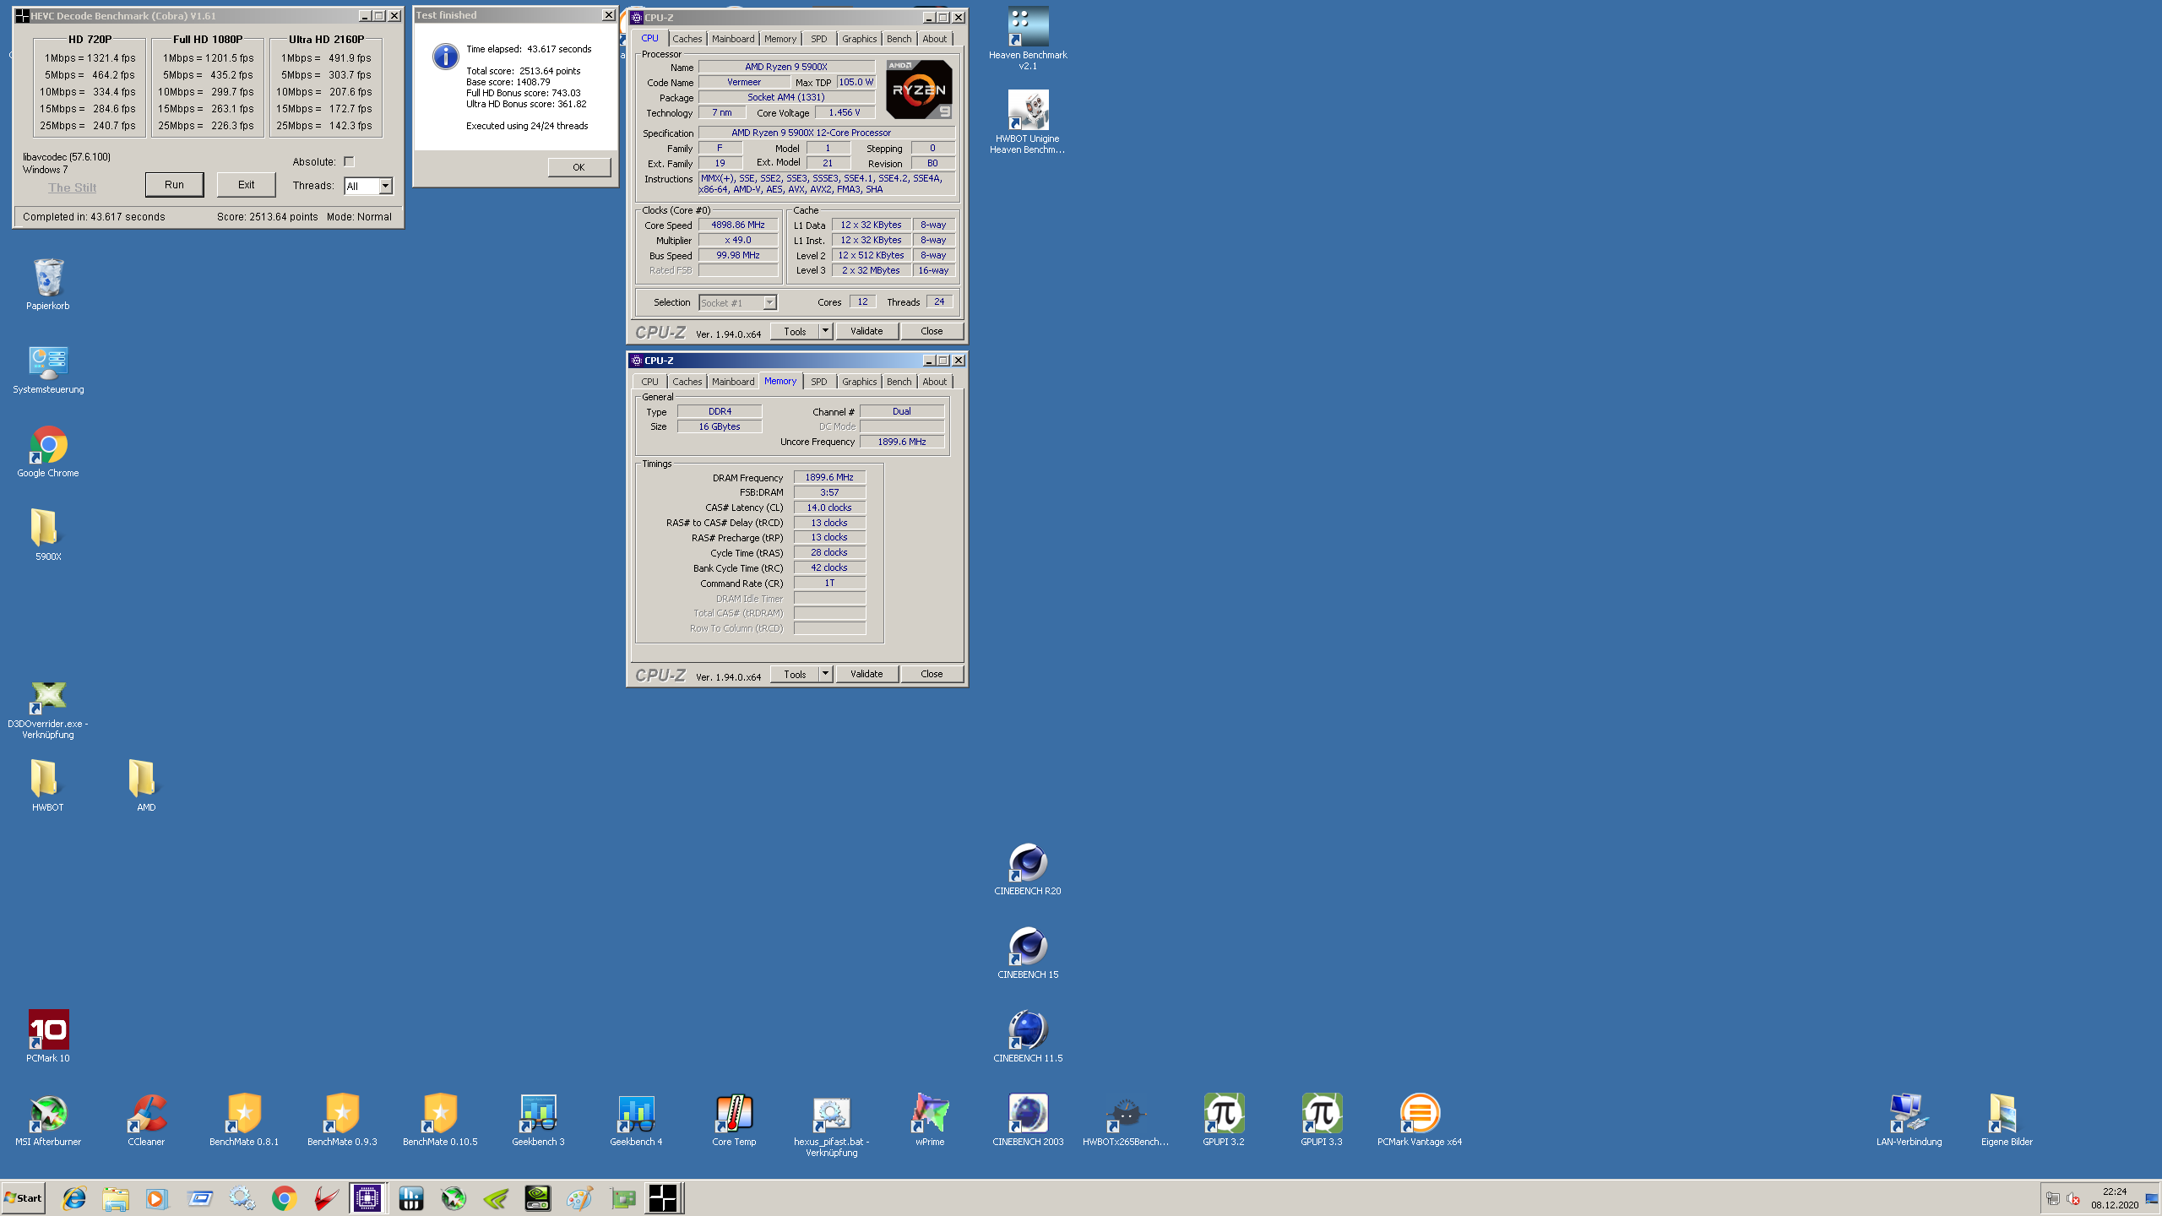Click Internet Explorer in taskbar
Viewport: 2162px width, 1216px height.
[x=74, y=1198]
